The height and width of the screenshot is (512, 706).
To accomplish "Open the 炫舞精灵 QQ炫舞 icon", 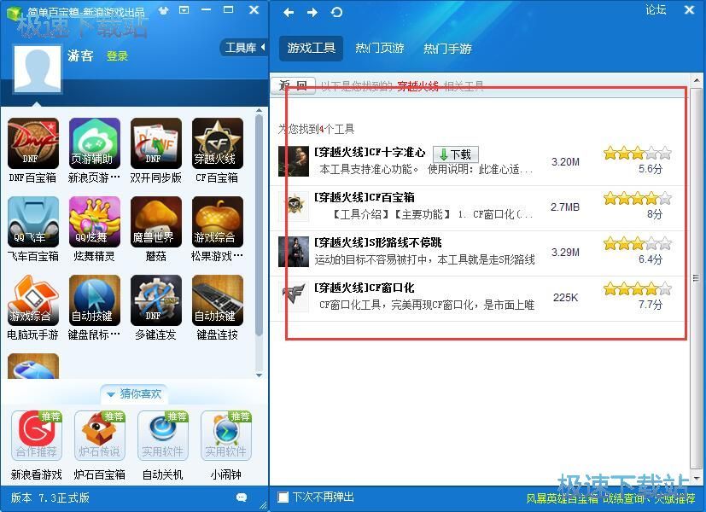I will 95,221.
